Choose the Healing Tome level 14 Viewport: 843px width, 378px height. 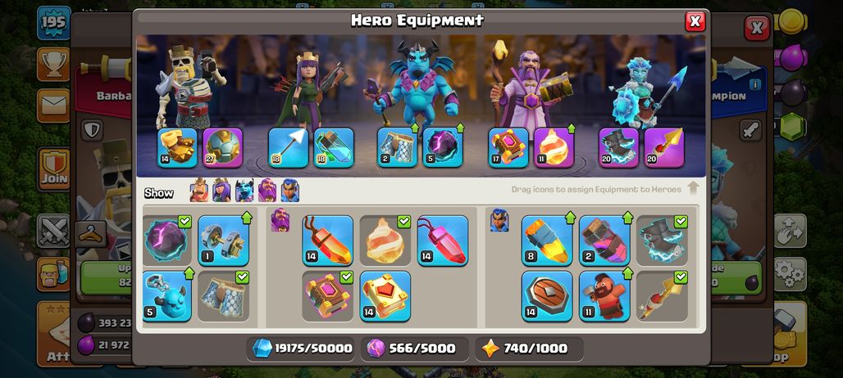click(385, 296)
